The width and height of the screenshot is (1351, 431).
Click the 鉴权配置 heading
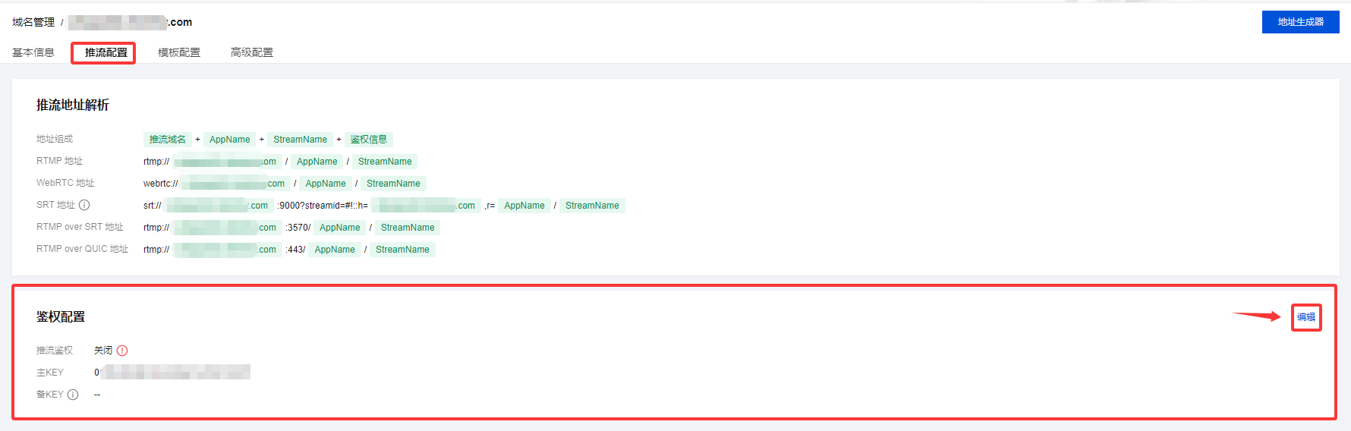[x=61, y=316]
